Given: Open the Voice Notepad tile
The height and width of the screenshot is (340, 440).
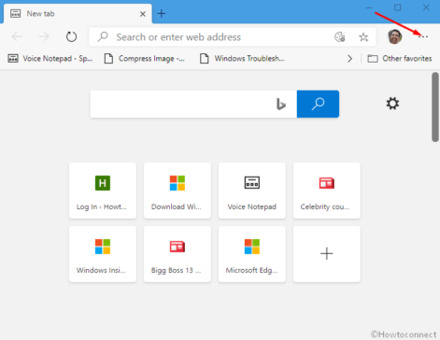Looking at the screenshot, I should coord(252,191).
